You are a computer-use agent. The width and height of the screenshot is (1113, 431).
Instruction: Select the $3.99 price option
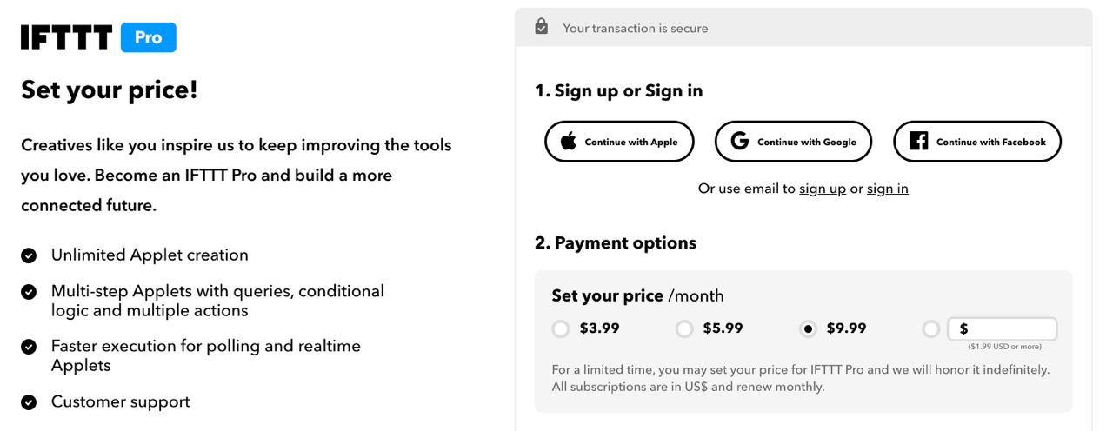[x=562, y=329]
